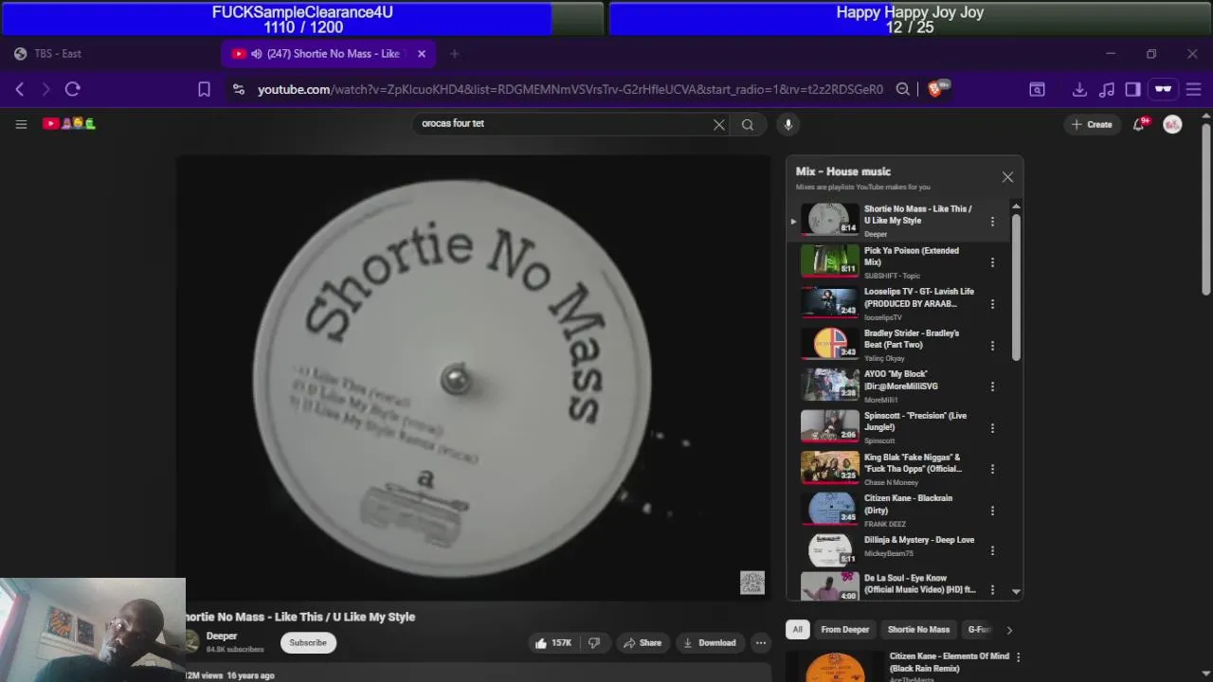Open a new browser tab
The width and height of the screenshot is (1213, 682).
pyautogui.click(x=454, y=54)
